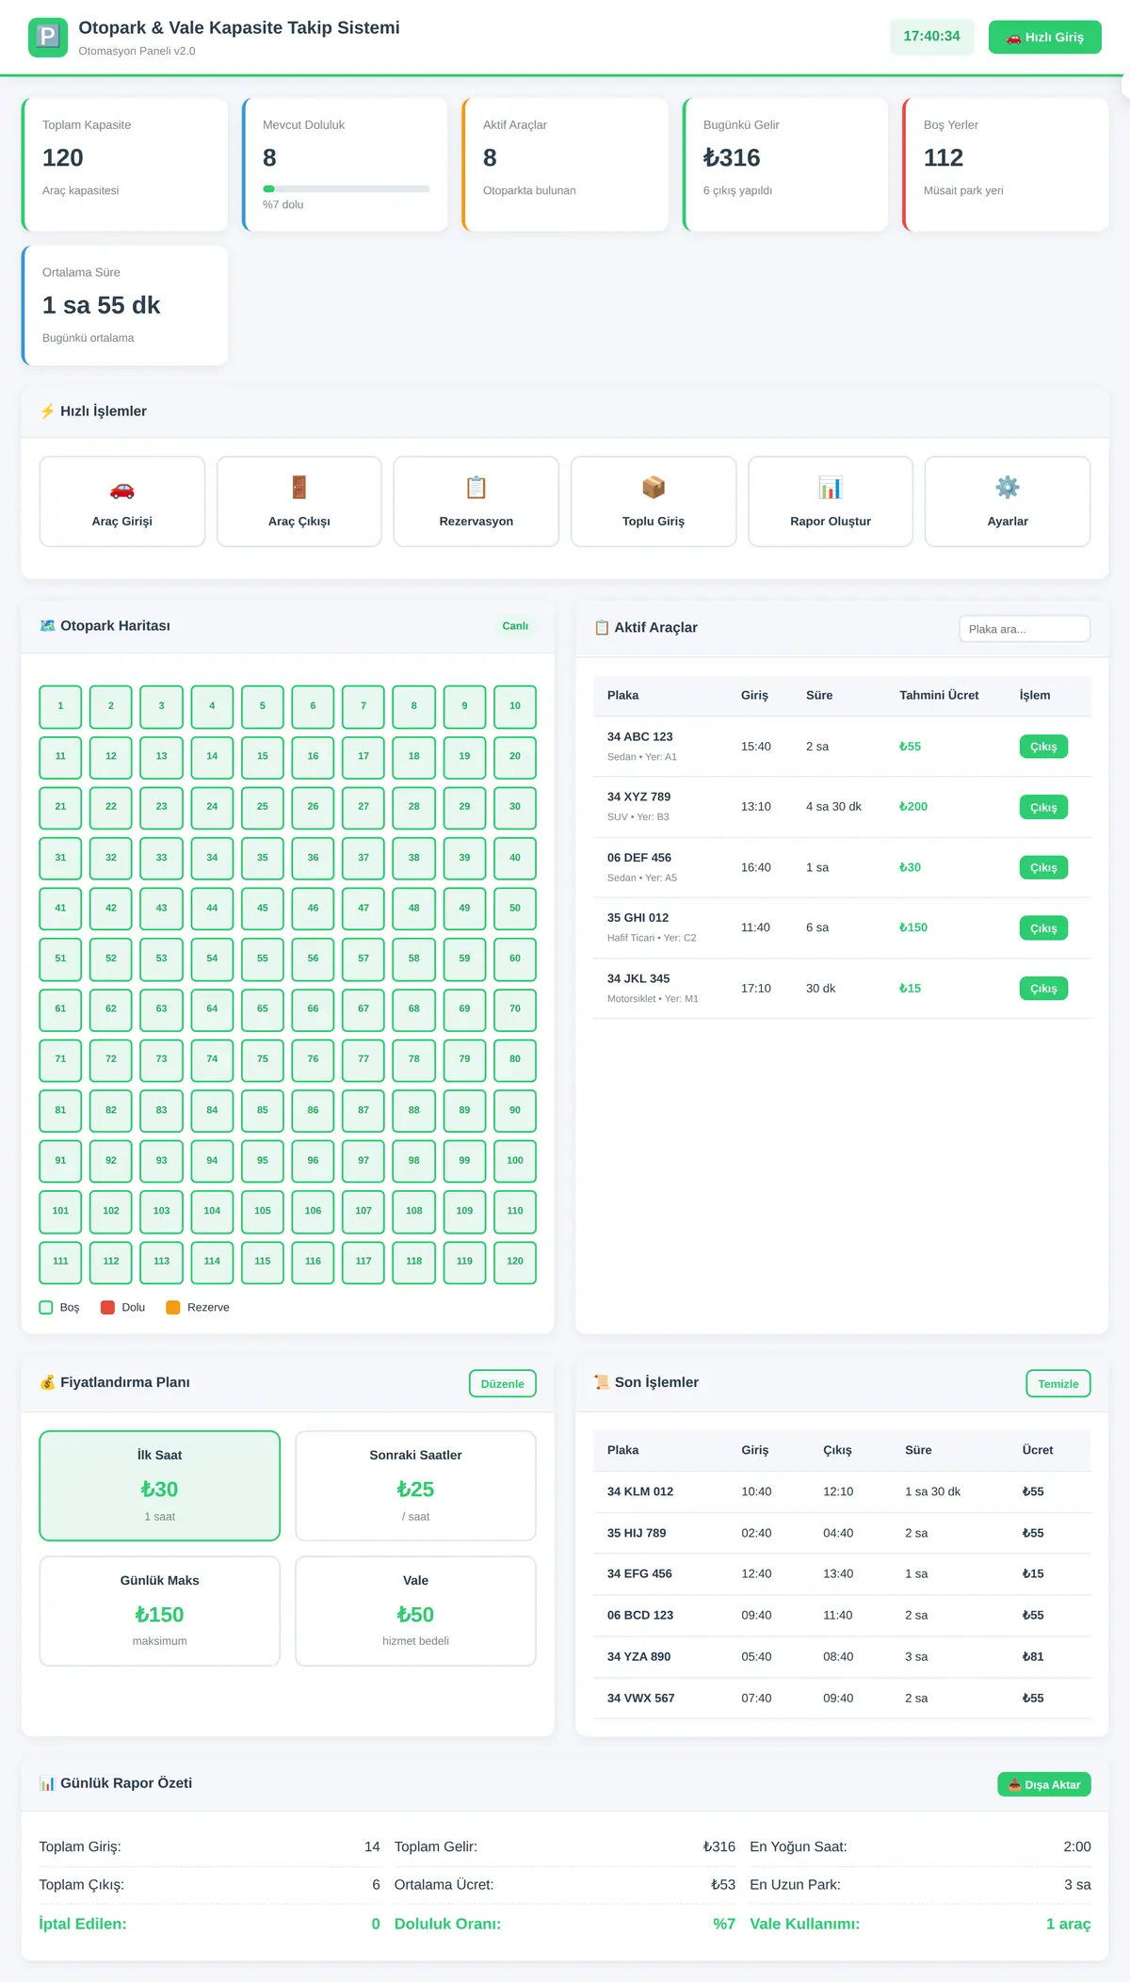The height and width of the screenshot is (1982, 1130).
Task: Export the daily report with Dışa Aktar
Action: pos(1044,1784)
